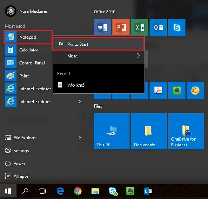
Task: Click the Notepad icon in Most used
Action: 11,37
